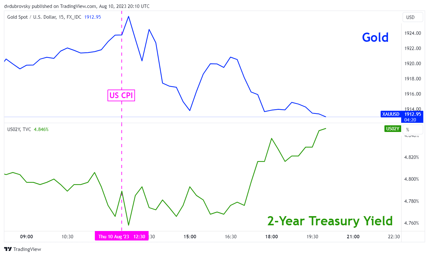Click the green US02Y axis tag
The width and height of the screenshot is (429, 256).
[x=393, y=129]
